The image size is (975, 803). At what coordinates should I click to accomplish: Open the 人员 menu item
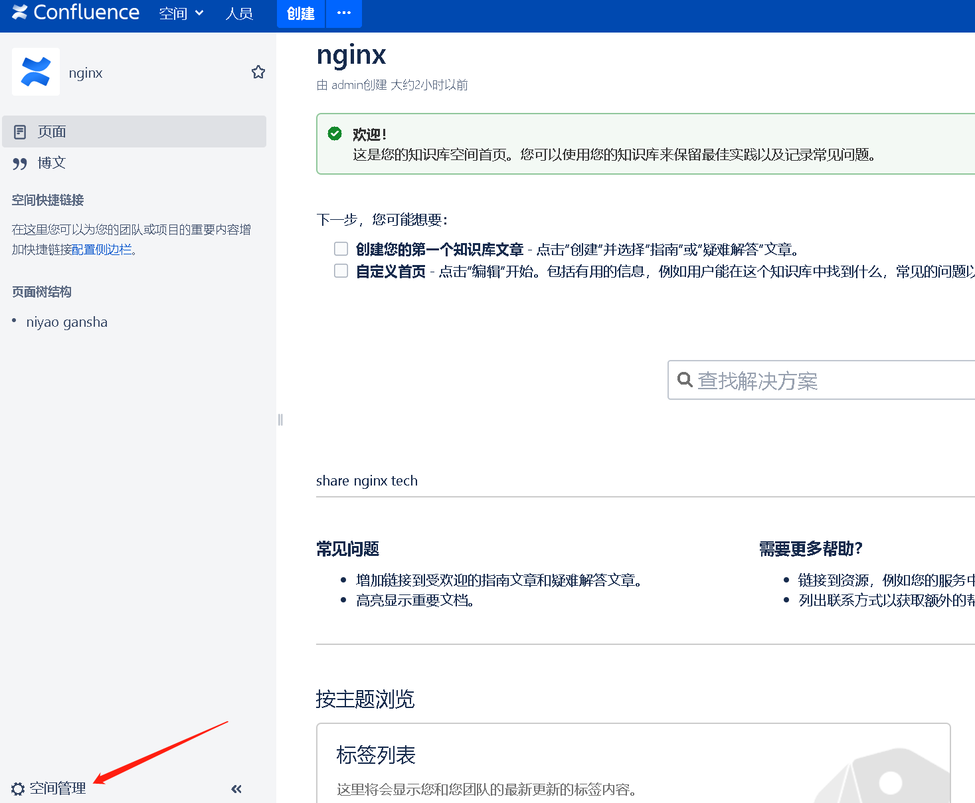[x=239, y=13]
